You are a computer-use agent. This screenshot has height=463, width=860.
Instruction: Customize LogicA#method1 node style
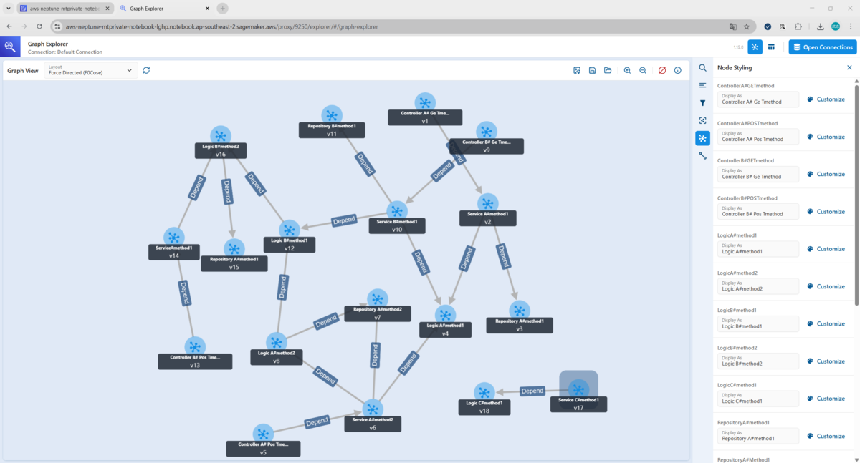tap(826, 249)
